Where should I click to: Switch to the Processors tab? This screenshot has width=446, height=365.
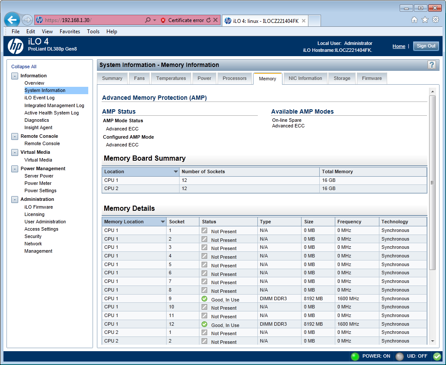pos(234,78)
